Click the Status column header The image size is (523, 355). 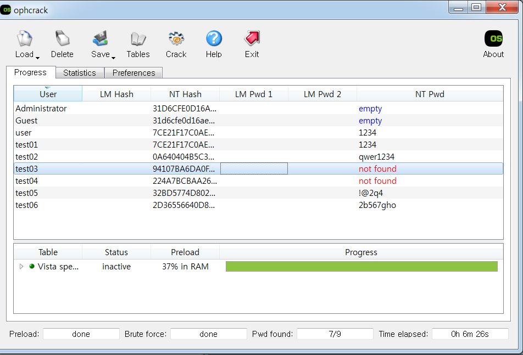point(116,252)
